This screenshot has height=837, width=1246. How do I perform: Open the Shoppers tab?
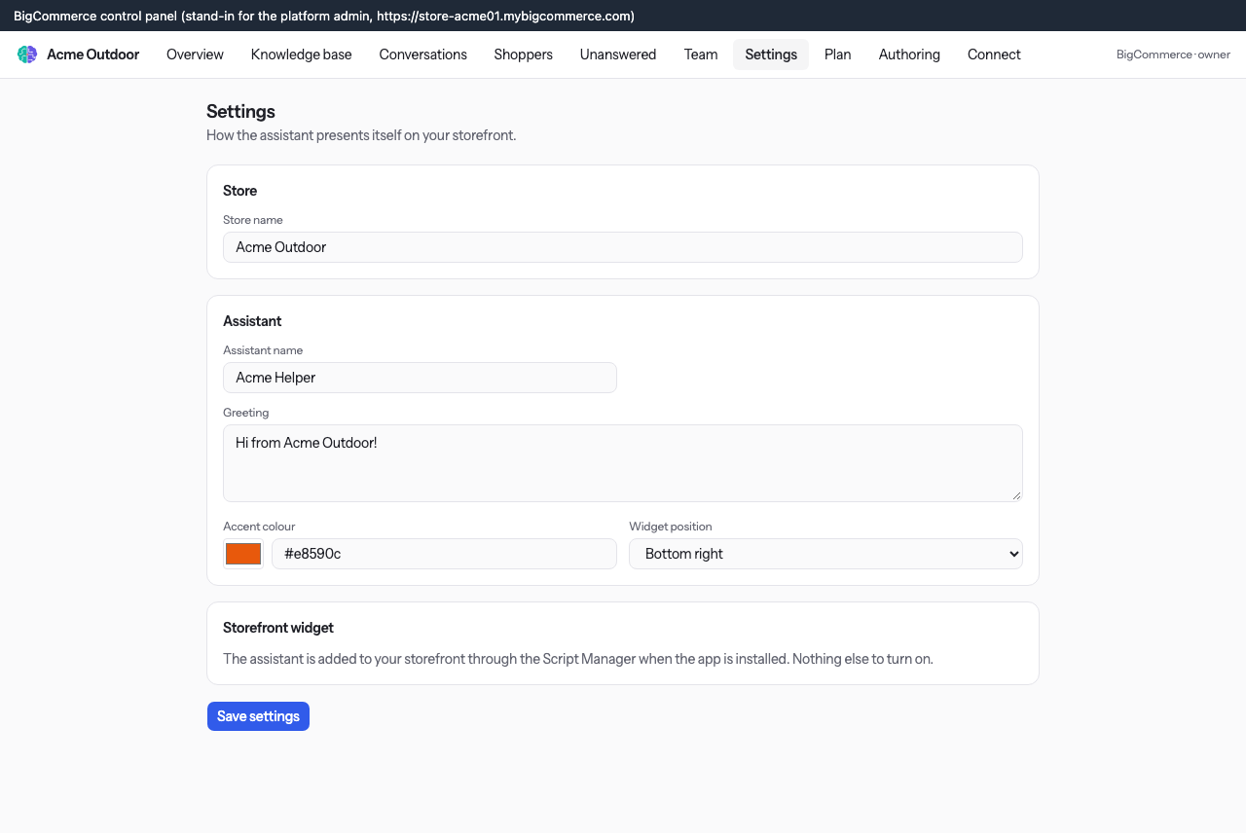(524, 55)
